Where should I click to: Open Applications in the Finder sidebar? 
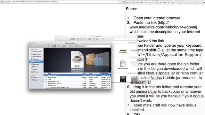(x=36, y=54)
